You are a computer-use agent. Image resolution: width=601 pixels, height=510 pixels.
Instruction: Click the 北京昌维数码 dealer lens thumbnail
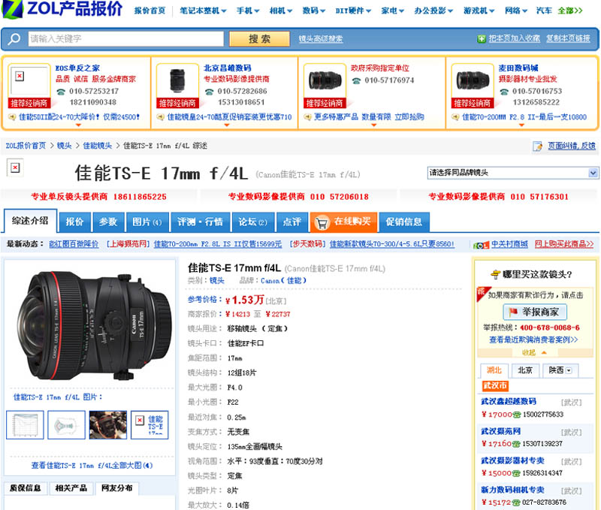point(177,81)
